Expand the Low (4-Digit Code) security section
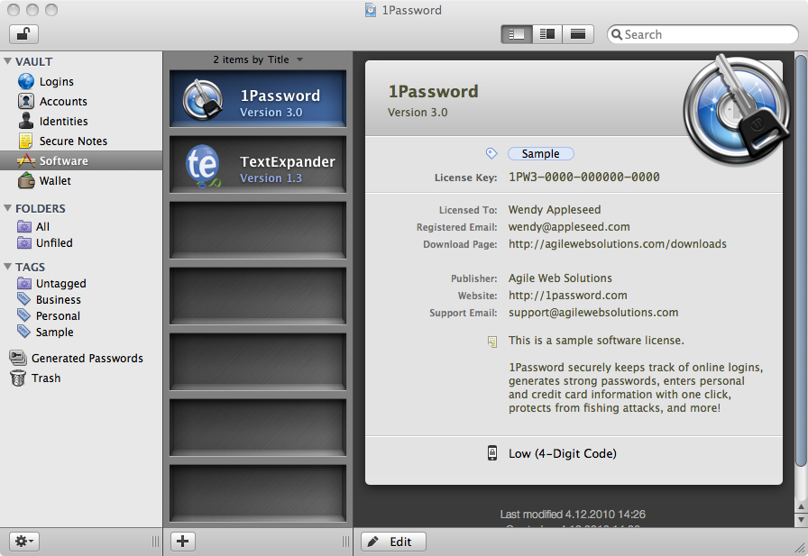Image resolution: width=808 pixels, height=556 pixels. [x=562, y=453]
